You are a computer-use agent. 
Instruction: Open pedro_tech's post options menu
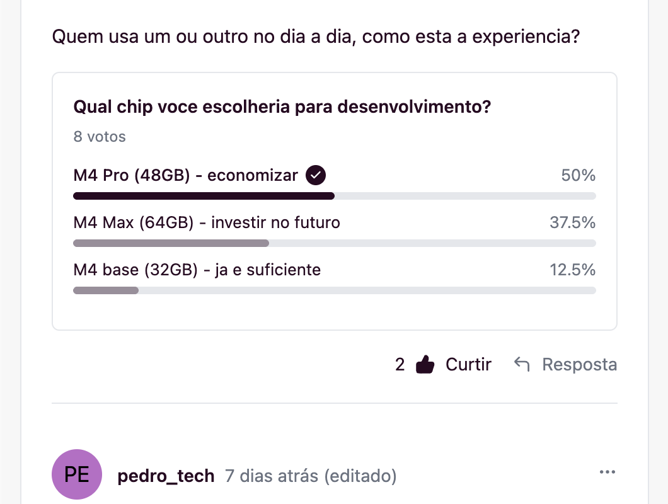[607, 472]
